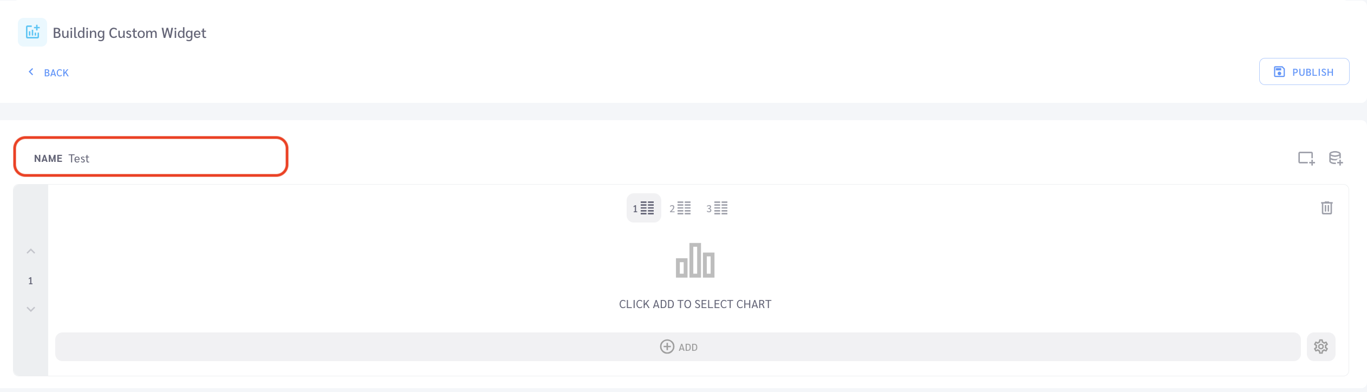Click the plus circle icon on ADD

pos(667,347)
